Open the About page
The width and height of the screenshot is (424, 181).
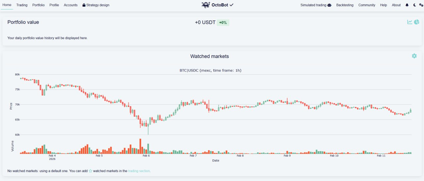tap(396, 5)
